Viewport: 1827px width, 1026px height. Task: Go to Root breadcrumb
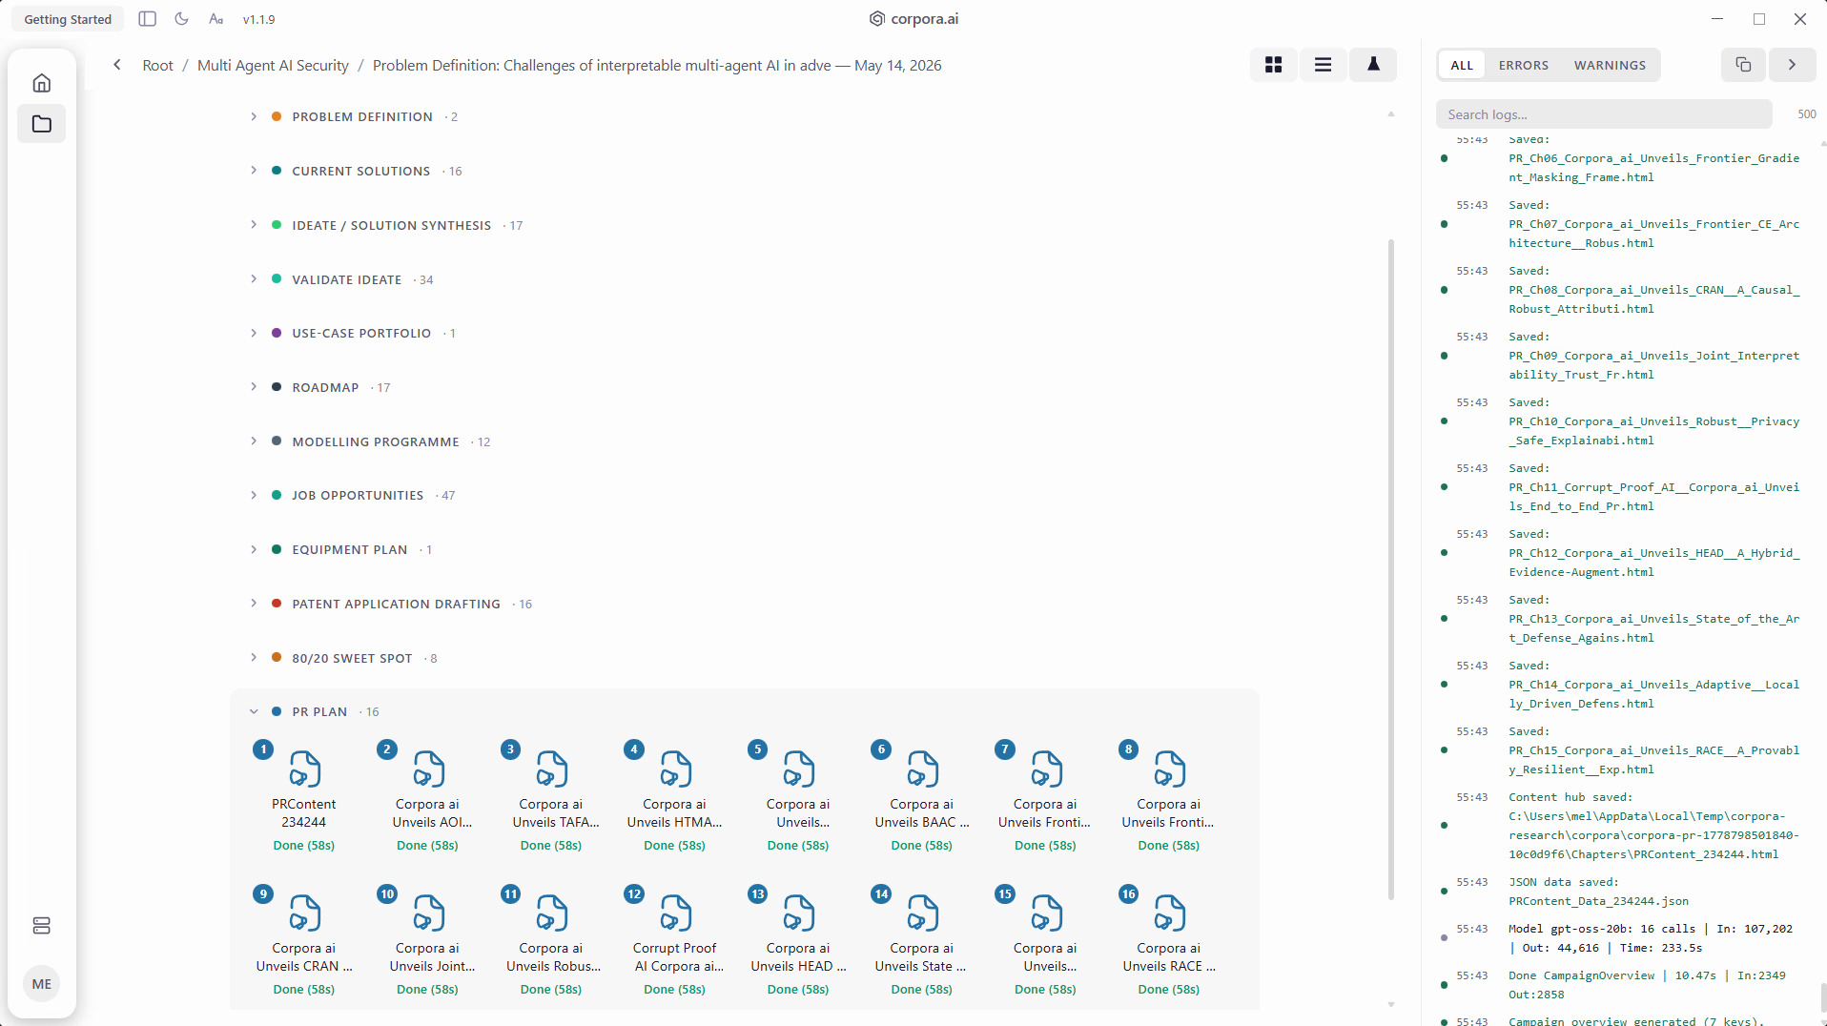(157, 65)
